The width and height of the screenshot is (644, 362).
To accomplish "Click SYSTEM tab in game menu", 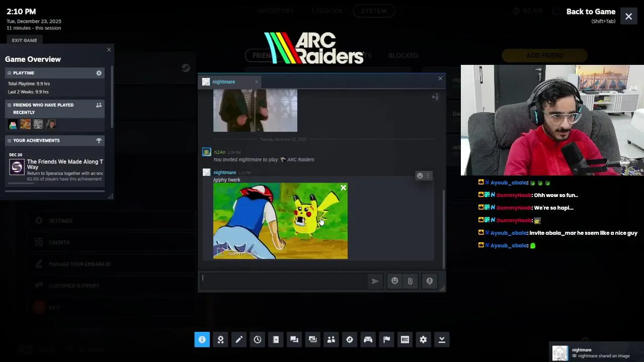I will [x=373, y=11].
